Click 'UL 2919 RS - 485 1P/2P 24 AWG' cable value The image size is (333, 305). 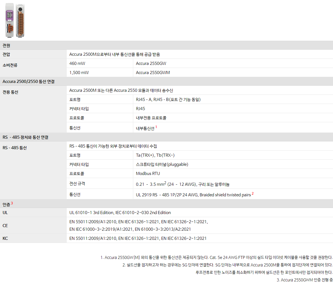tap(195, 194)
